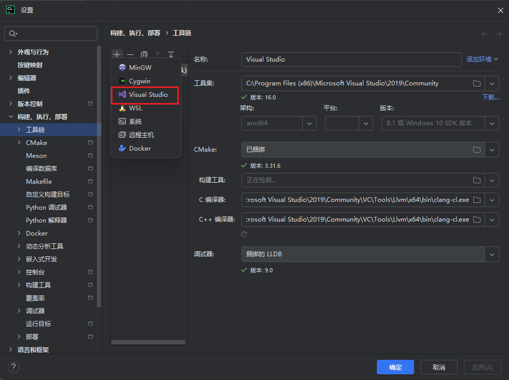Open the Windows SDK 版本 dropdown

pyautogui.click(x=492, y=123)
